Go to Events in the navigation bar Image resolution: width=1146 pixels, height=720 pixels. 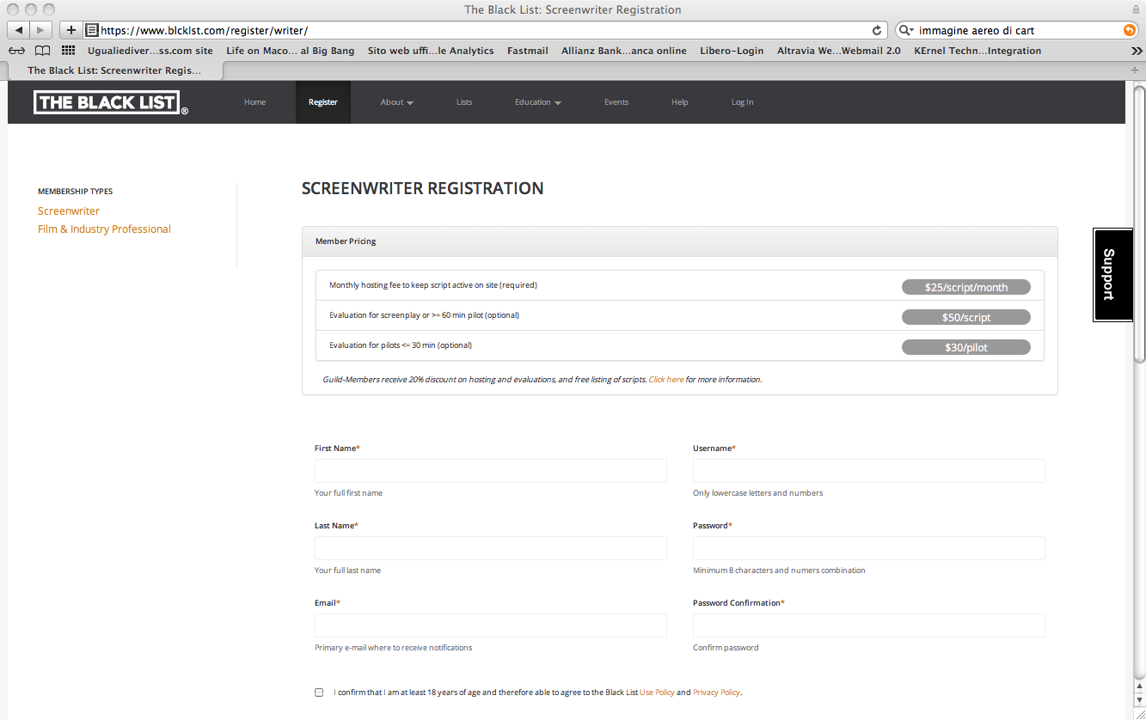[x=616, y=102]
